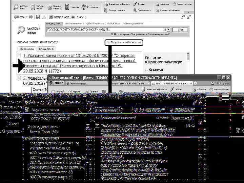Click the scrollbar thumb of the См. также panel

click(188, 57)
